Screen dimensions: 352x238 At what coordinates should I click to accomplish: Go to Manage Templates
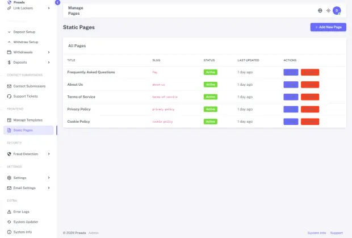28,120
